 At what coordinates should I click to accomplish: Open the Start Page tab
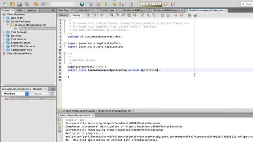click(x=63, y=10)
